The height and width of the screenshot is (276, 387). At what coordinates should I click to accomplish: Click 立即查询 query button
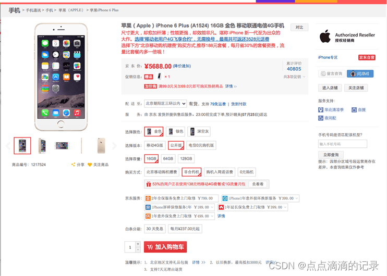(331, 155)
